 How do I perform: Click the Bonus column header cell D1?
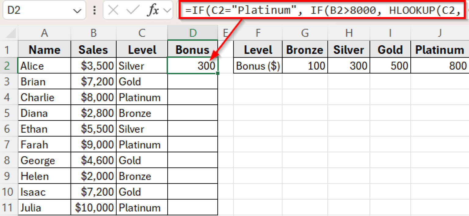click(192, 49)
